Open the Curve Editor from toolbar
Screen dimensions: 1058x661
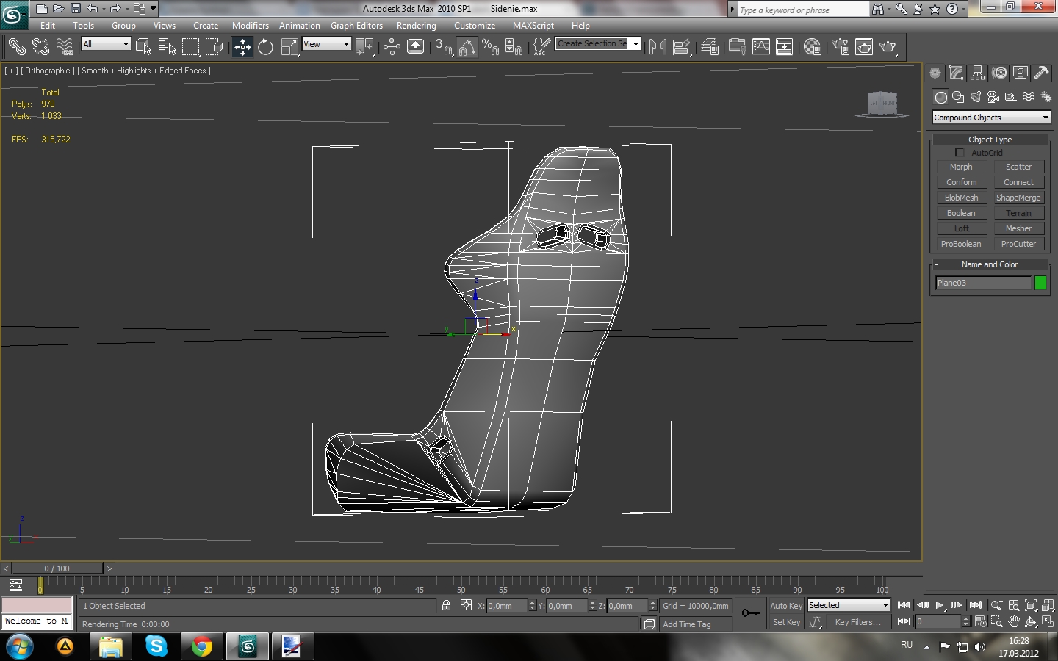click(x=761, y=47)
